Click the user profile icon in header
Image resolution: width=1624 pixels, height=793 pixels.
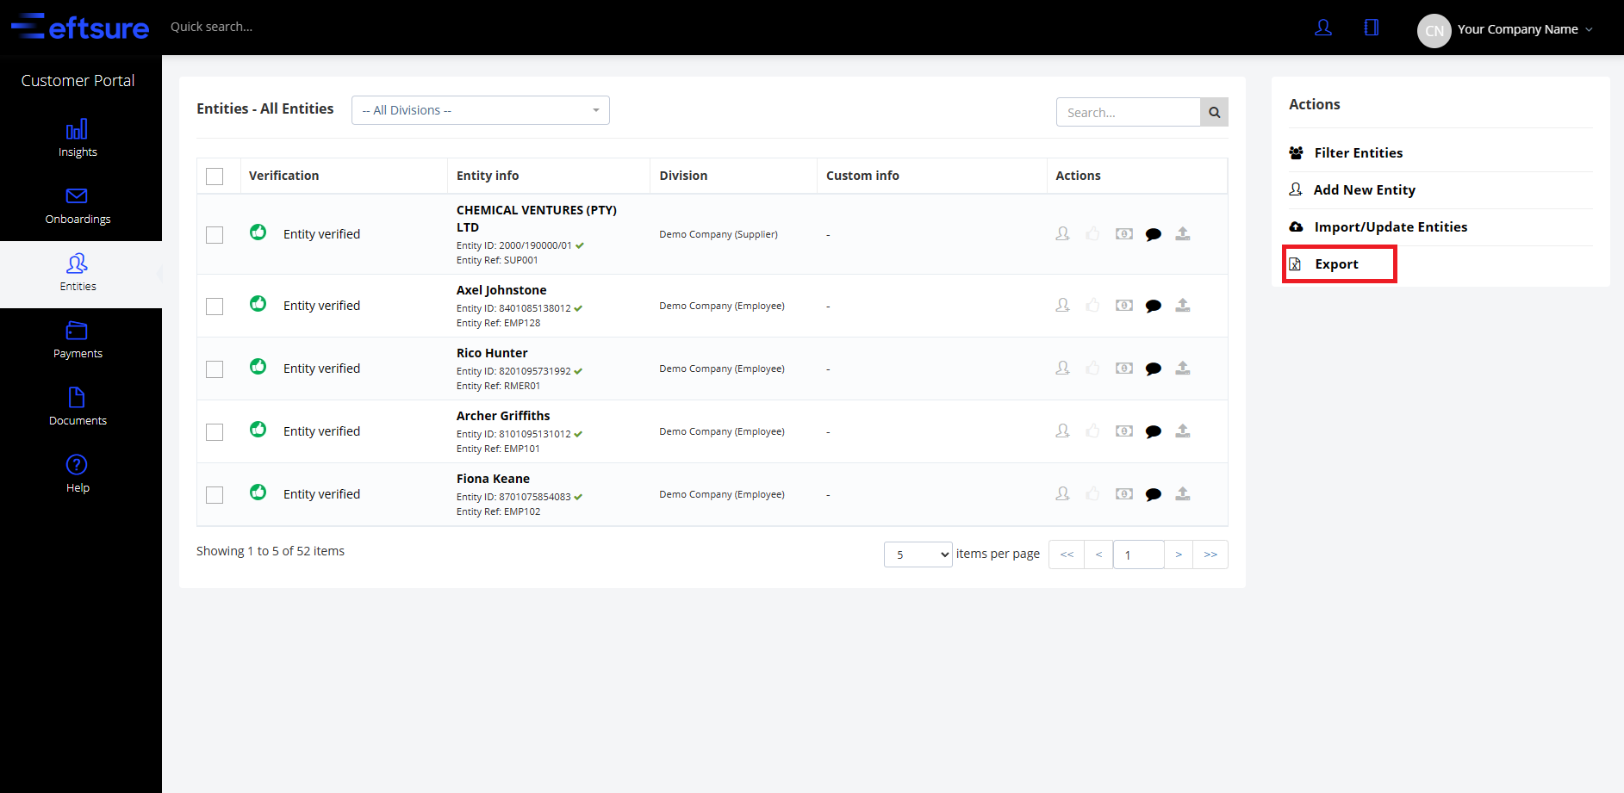point(1323,28)
